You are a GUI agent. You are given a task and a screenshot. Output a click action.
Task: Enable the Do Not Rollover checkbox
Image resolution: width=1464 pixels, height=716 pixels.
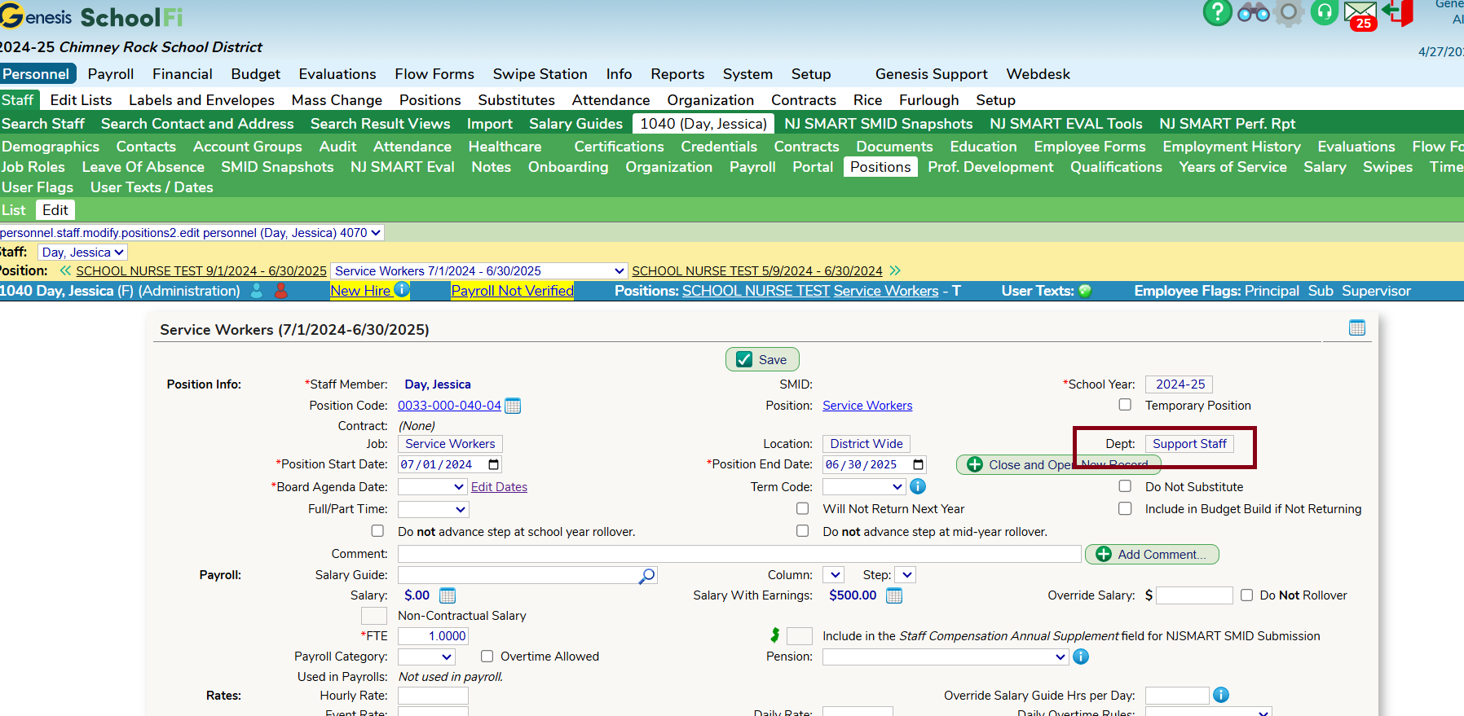tap(1246, 595)
